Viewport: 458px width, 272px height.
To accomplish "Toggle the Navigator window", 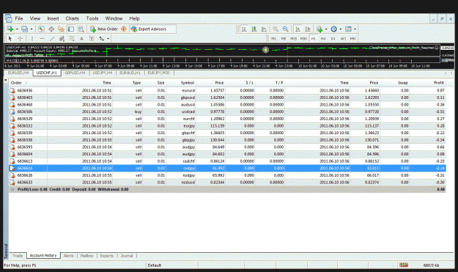I will [x=61, y=29].
